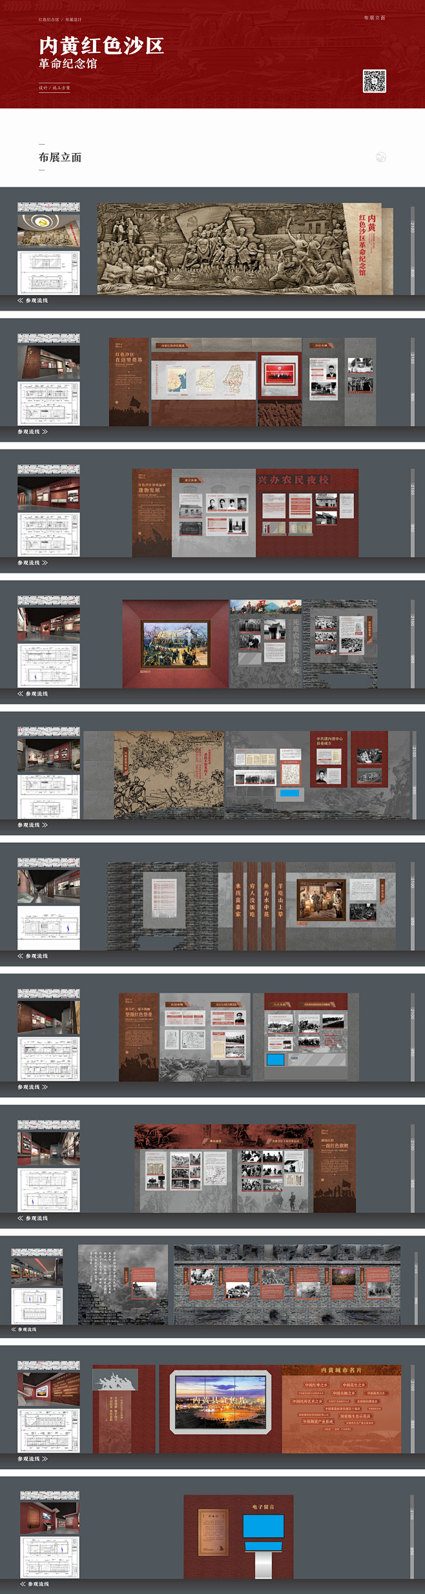Screen dimensions: 425x1594
Task: Click the faint round logo beside 布展立面 heading
Action: (x=381, y=157)
